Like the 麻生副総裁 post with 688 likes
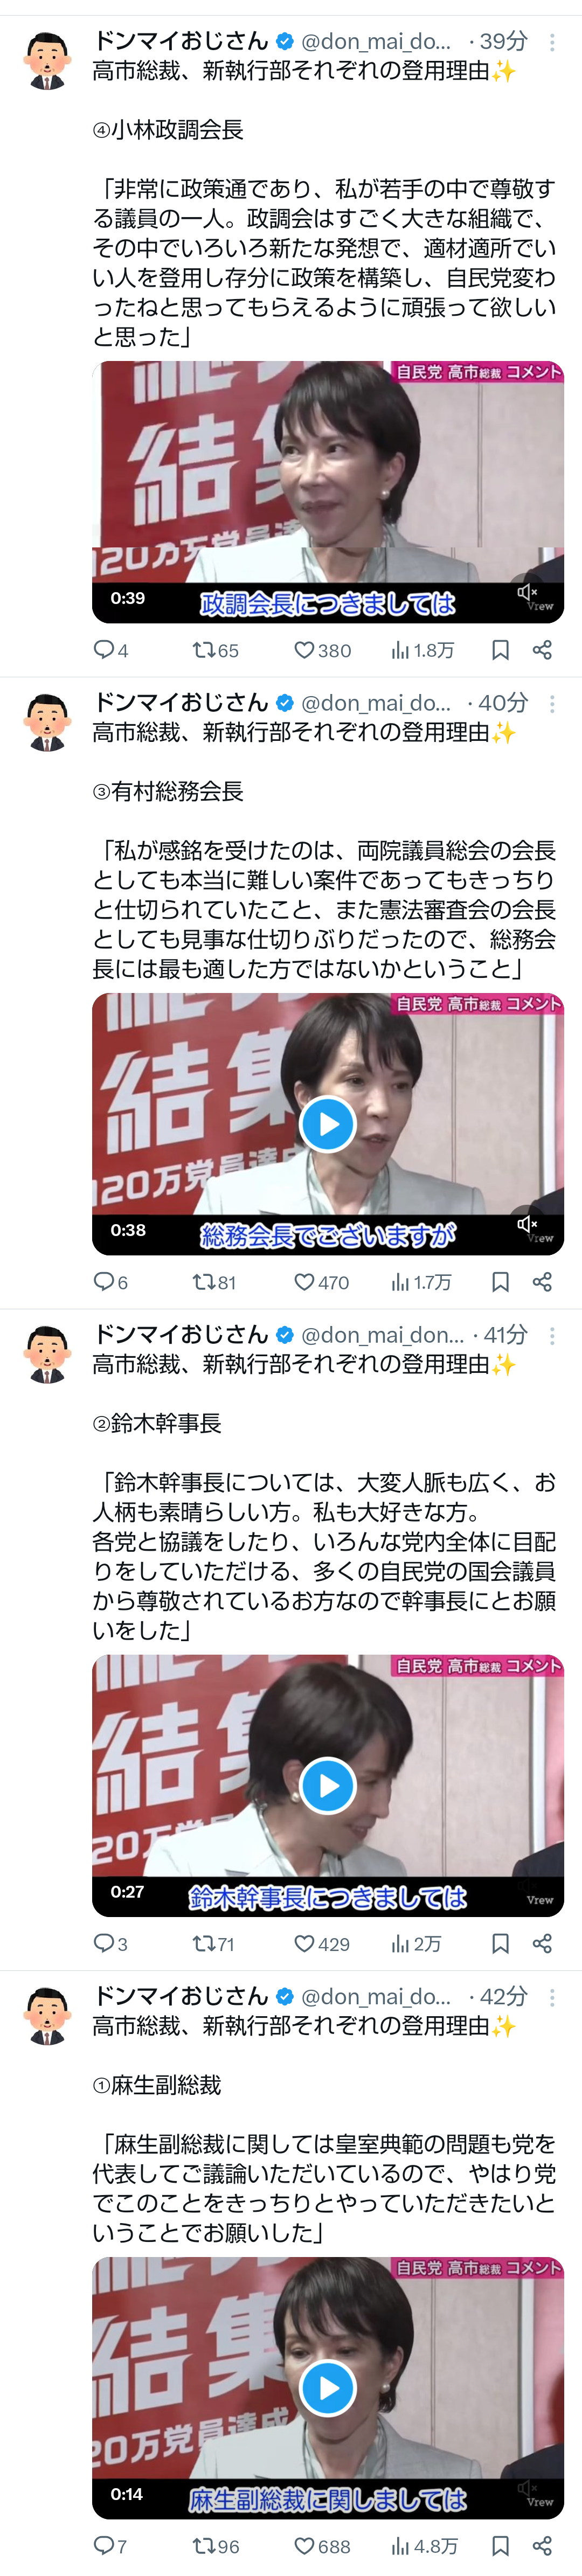582x2576 pixels. click(x=321, y=2546)
